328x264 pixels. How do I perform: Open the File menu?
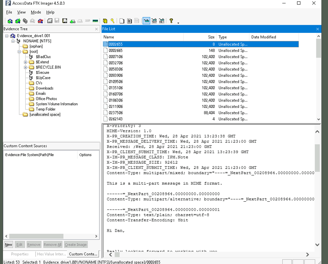pos(9,12)
